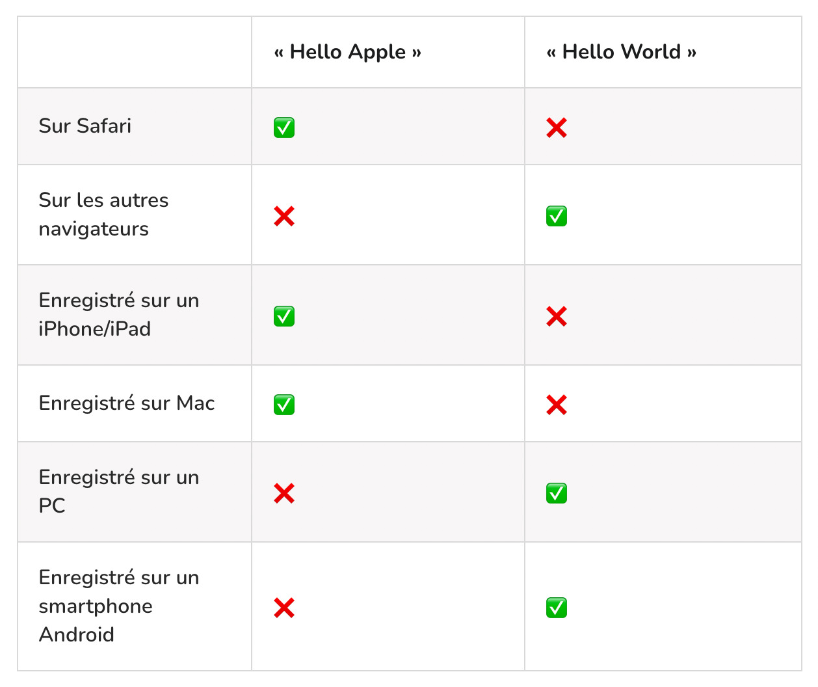Click green checkmark for Safari under Hello Apple
This screenshot has height=687, width=818.
(284, 128)
